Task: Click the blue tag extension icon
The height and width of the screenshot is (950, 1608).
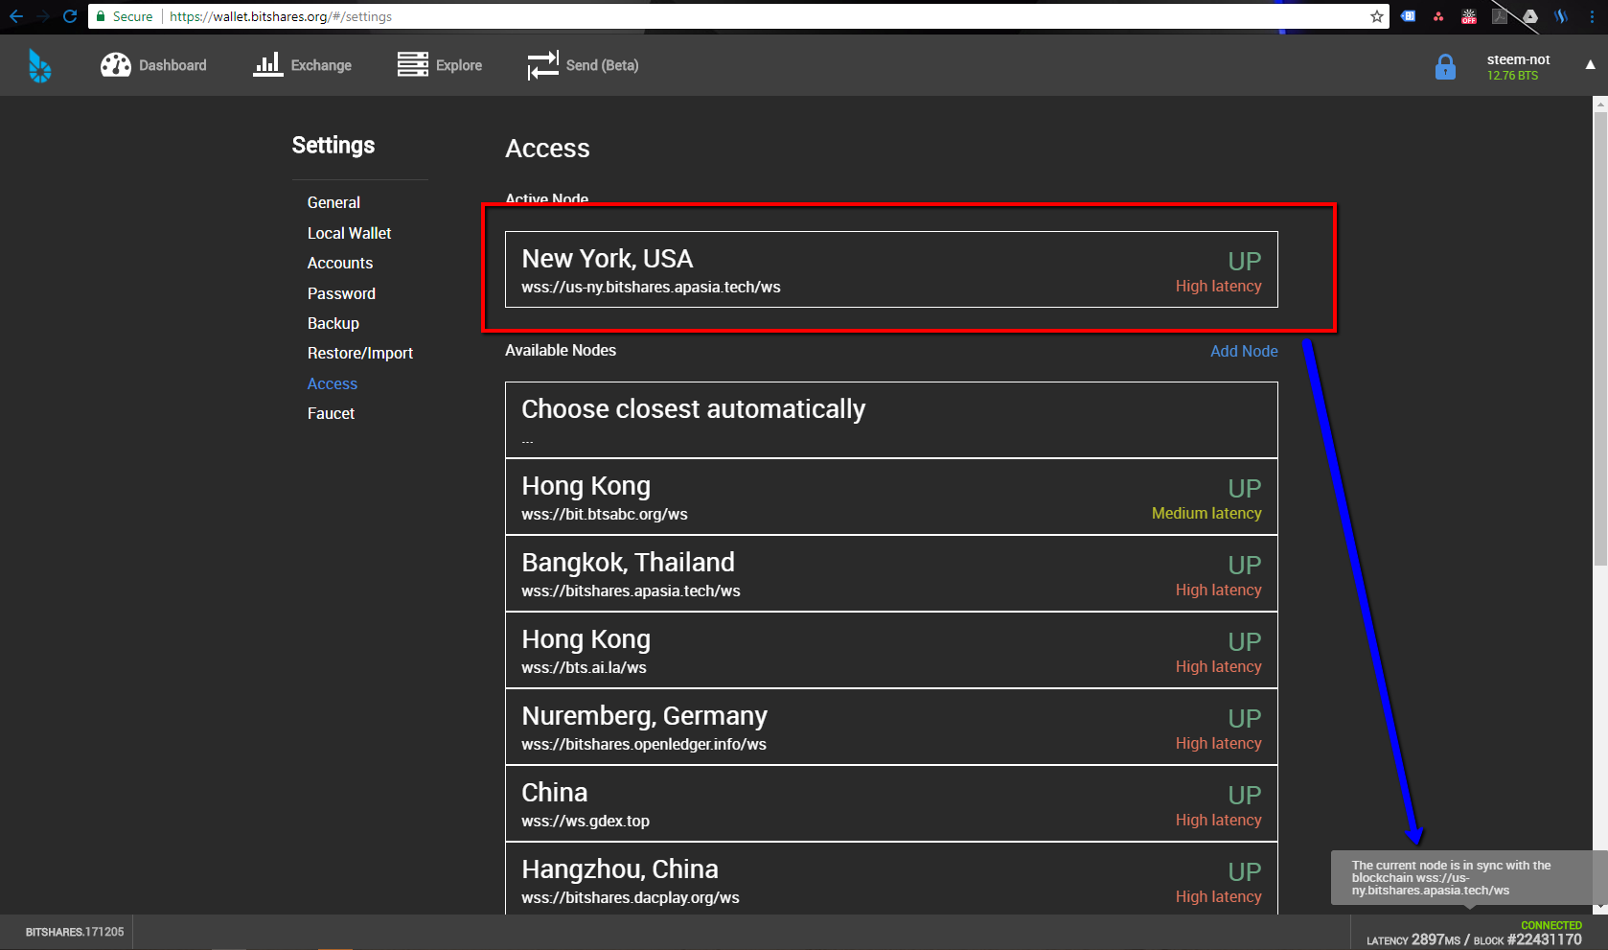Action: [x=1408, y=16]
